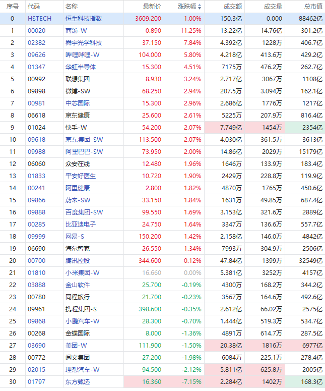Open 商汤-W stock row
Image resolution: width=325 pixels, height=391 pixels.
pos(162,31)
